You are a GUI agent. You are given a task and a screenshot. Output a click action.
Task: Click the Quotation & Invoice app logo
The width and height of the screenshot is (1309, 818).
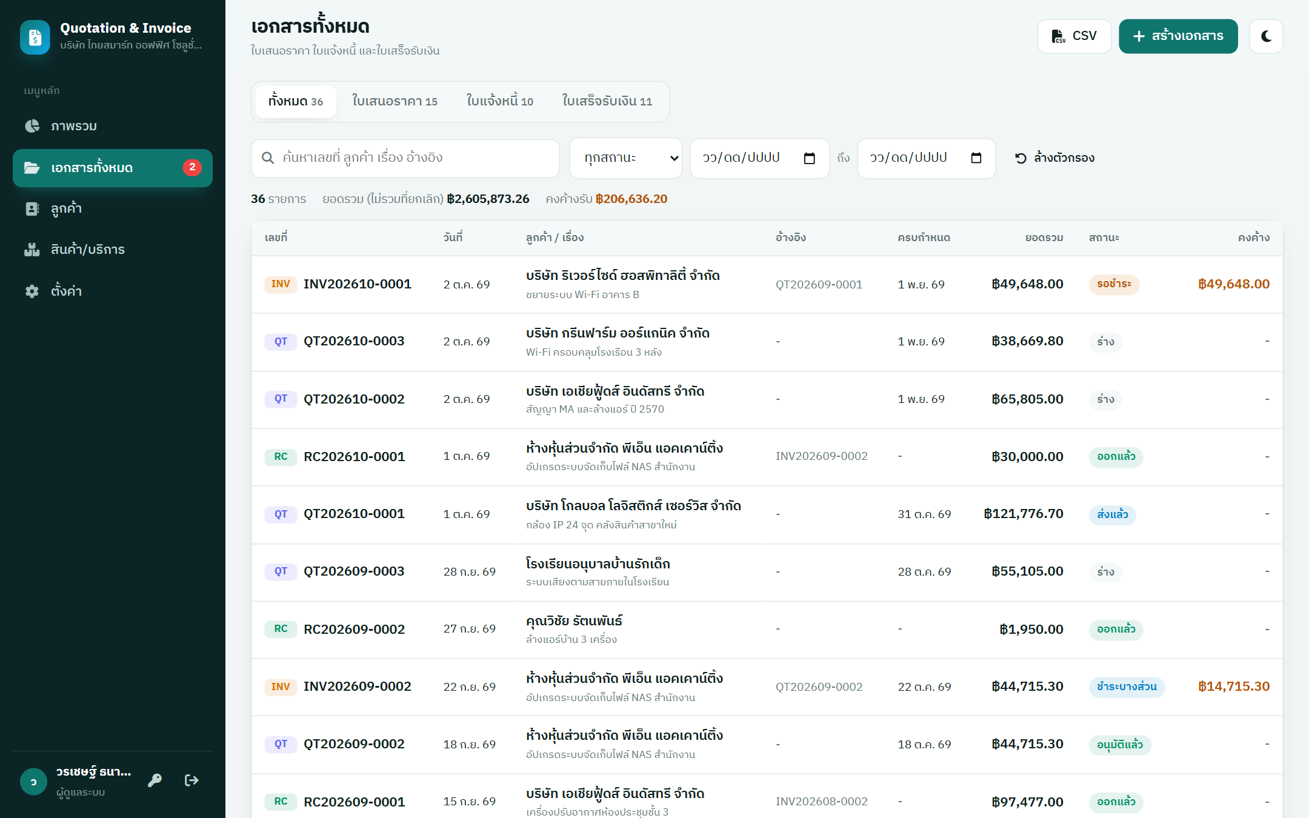[35, 38]
